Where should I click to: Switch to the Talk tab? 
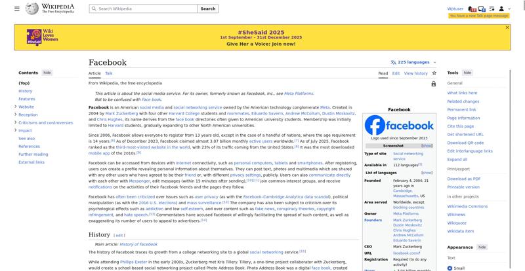pos(109,73)
